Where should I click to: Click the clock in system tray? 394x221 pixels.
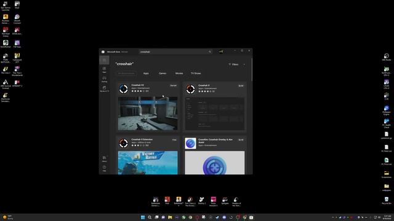[387, 217]
